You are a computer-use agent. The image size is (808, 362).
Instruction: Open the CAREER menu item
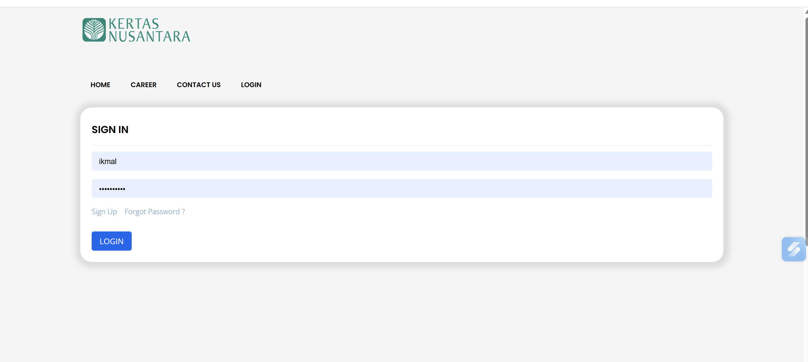(143, 85)
